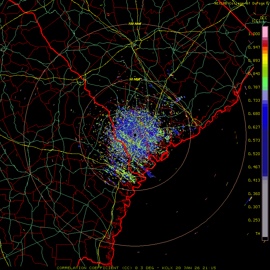Click the 0.253 scale label
This screenshot has width=270, height=270.
tap(254, 220)
